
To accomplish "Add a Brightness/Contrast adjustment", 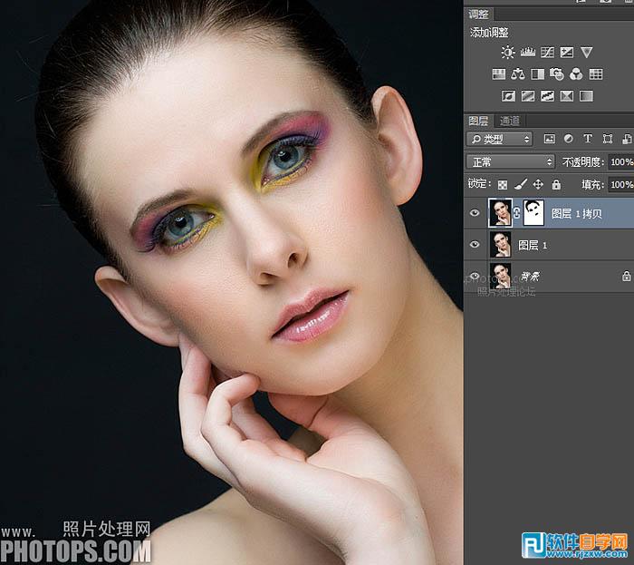I will coord(508,53).
